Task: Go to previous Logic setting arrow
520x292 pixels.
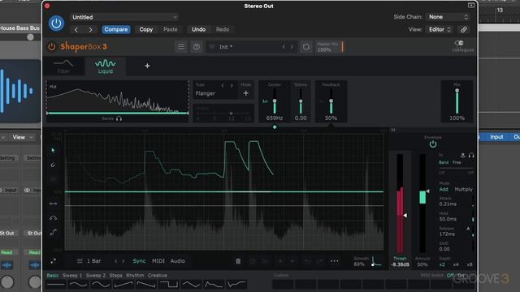Action: pos(76,29)
